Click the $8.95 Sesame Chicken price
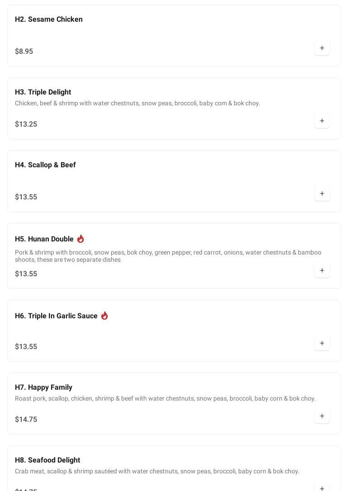This screenshot has width=348, height=491. (24, 52)
